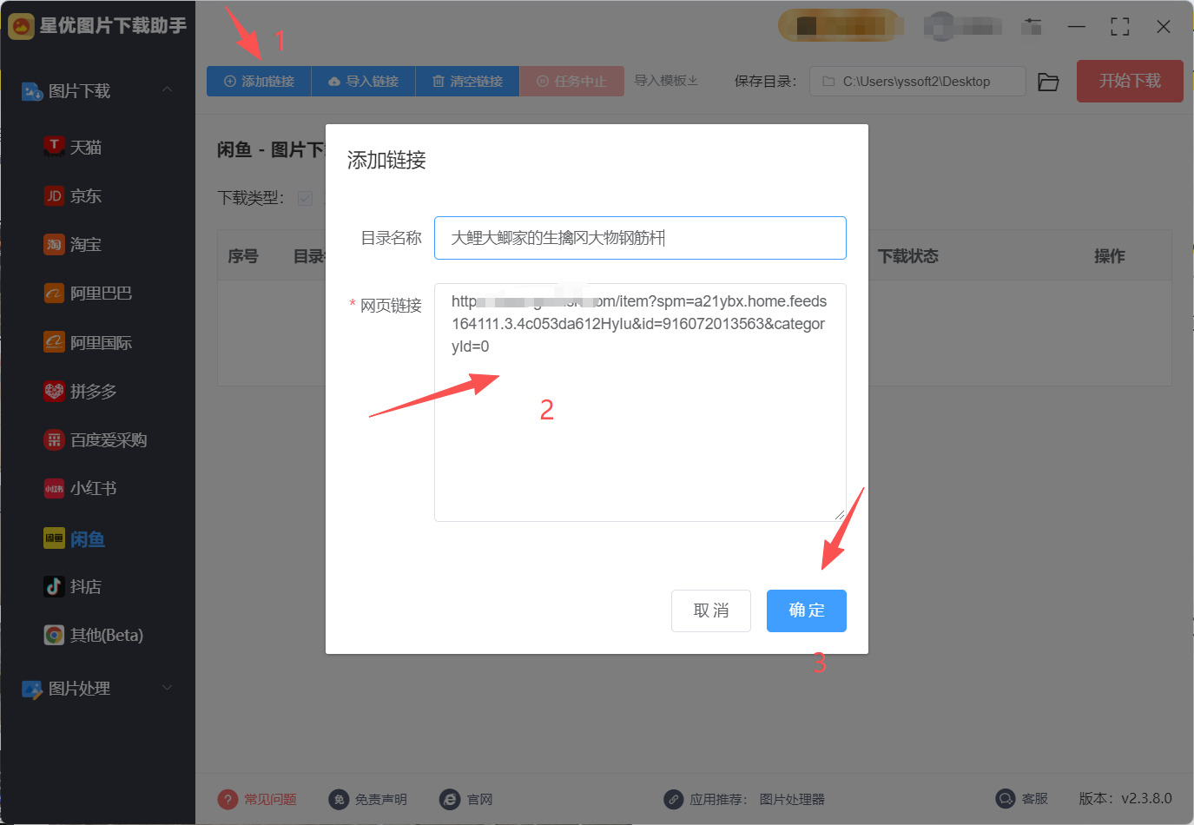The height and width of the screenshot is (825, 1194).
Task: Open the Tmall (天猫) sidebar icon
Action: 54,146
